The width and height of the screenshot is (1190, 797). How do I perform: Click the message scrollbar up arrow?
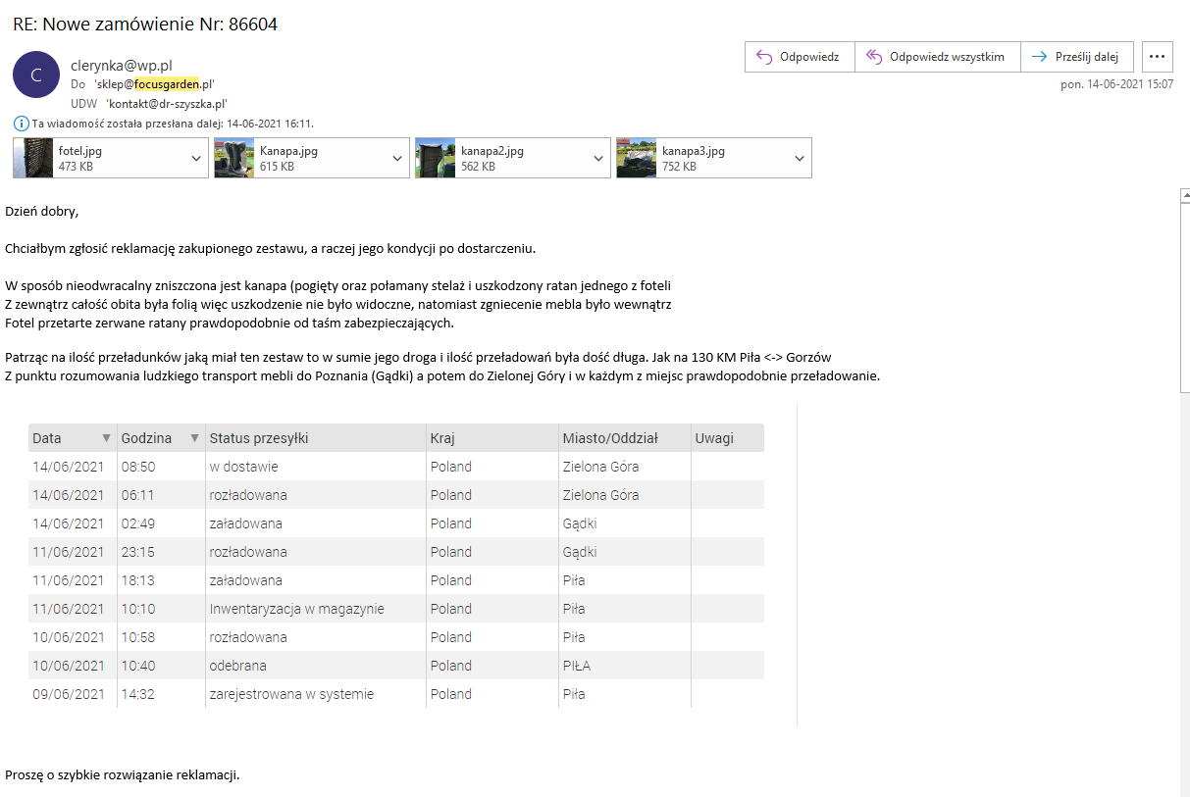coord(1184,195)
